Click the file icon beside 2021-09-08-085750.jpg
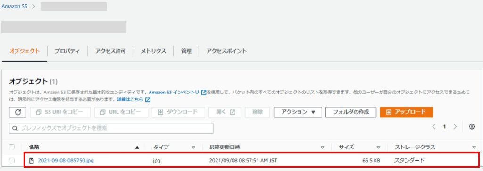 [31, 160]
